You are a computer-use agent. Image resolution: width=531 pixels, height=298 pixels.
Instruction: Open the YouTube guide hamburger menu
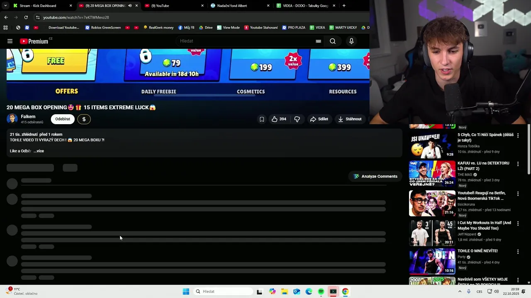[x=10, y=41]
